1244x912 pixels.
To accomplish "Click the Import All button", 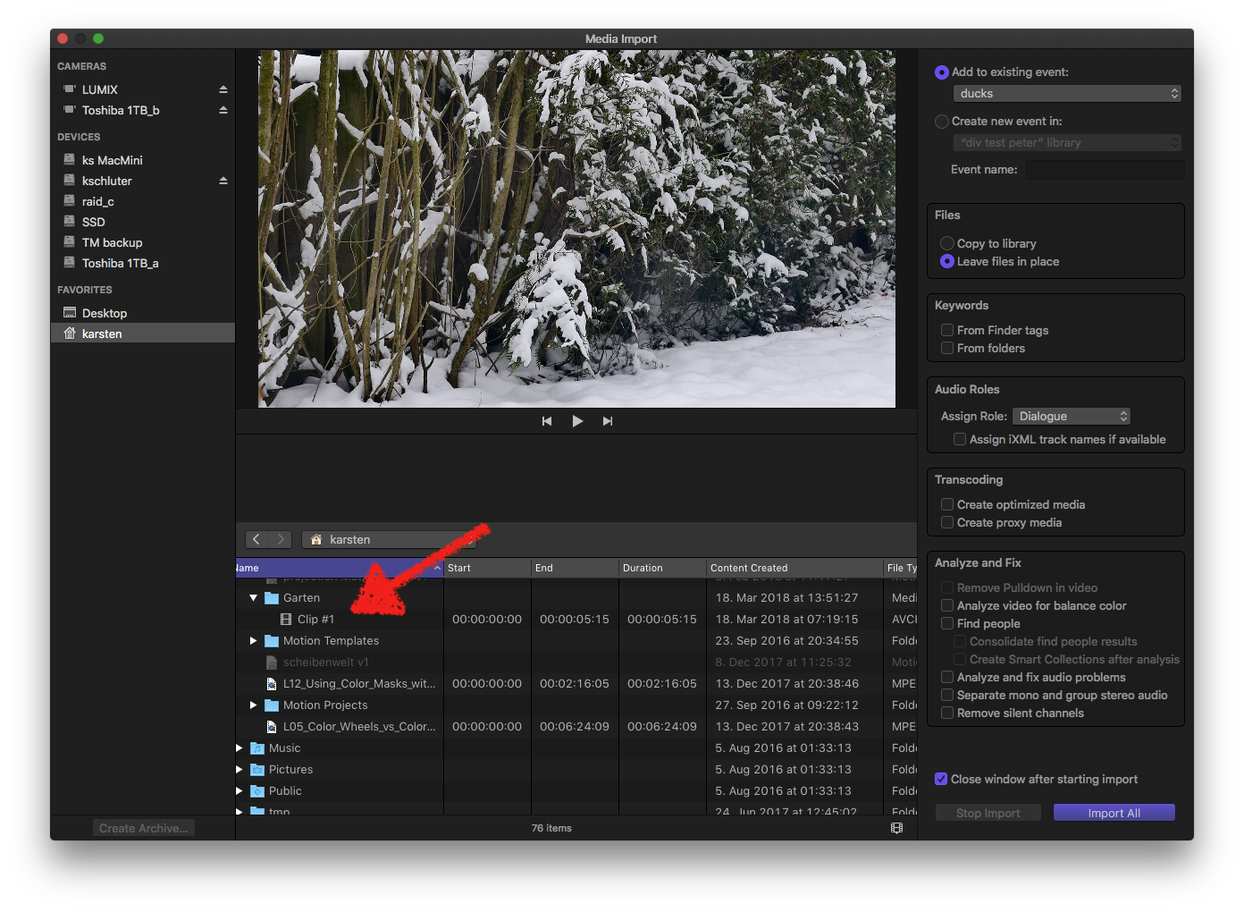I will pyautogui.click(x=1114, y=813).
